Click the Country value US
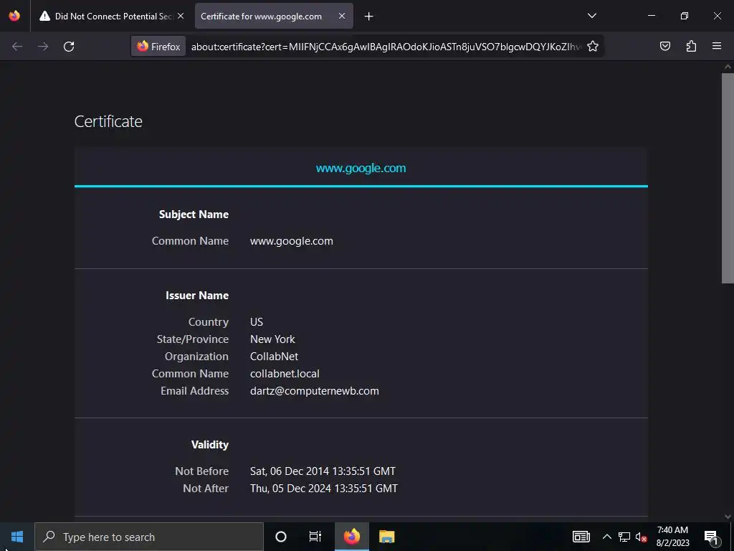This screenshot has width=734, height=551. coord(257,322)
